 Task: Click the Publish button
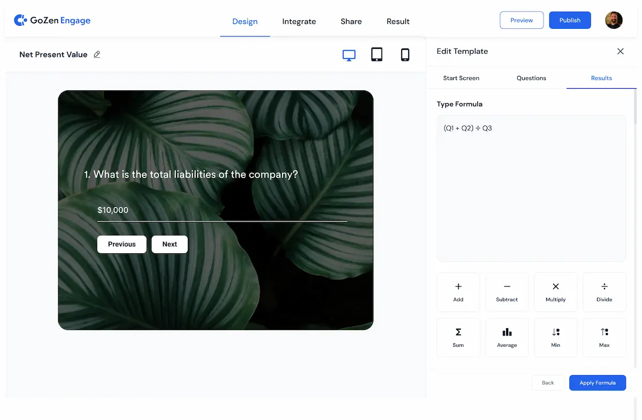point(570,20)
